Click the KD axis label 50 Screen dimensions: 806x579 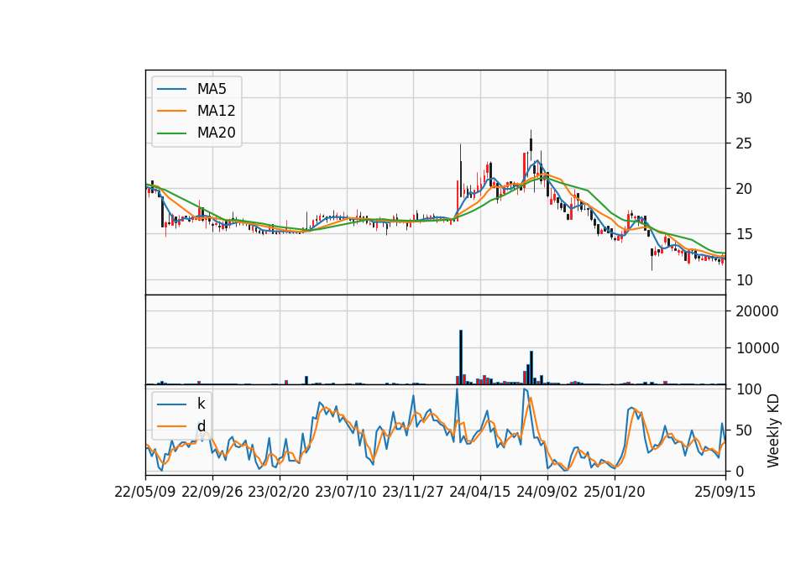pyautogui.click(x=744, y=430)
